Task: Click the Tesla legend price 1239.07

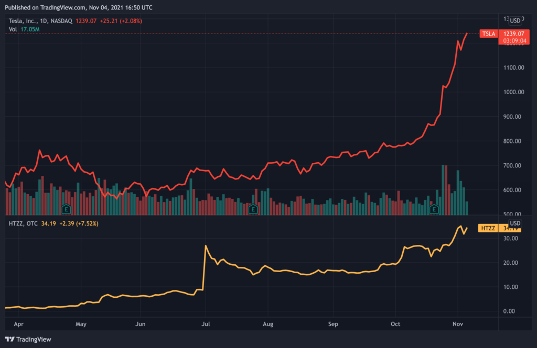Action: click(x=86, y=21)
